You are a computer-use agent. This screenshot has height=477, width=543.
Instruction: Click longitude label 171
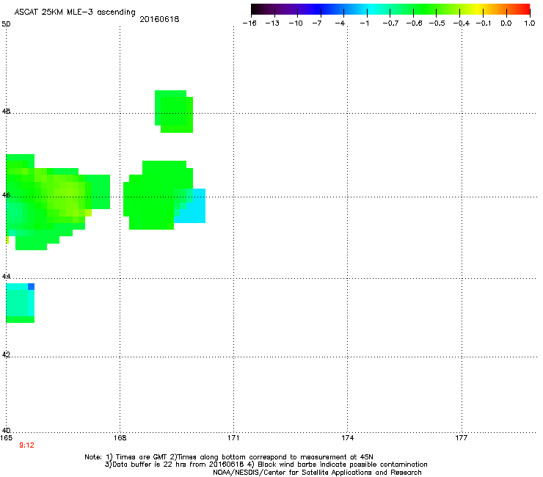coord(233,438)
